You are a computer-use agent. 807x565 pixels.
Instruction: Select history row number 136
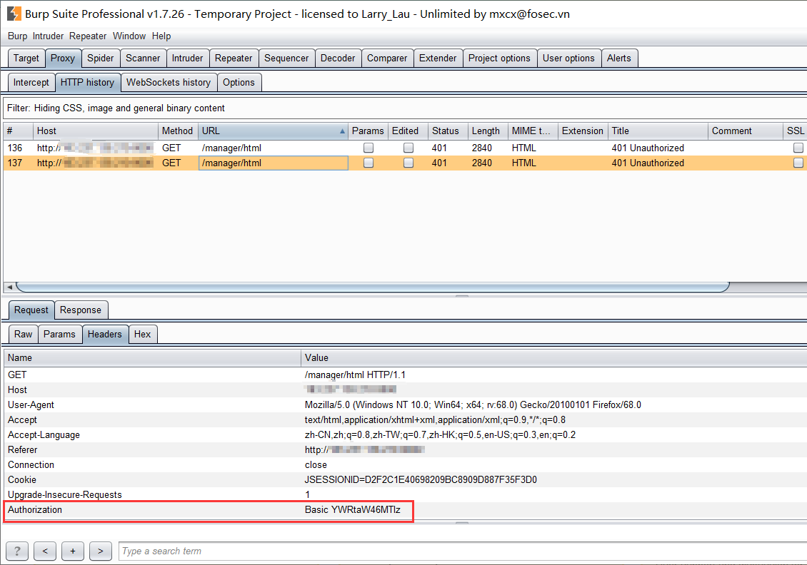coord(404,148)
